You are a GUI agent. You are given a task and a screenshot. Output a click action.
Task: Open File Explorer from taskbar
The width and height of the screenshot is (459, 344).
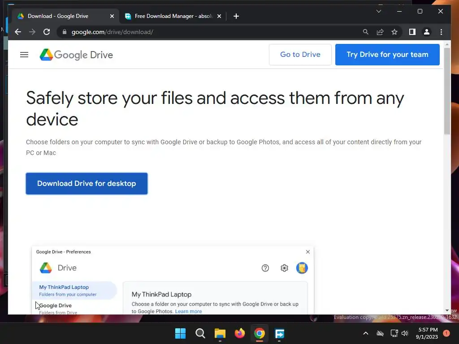pyautogui.click(x=220, y=333)
